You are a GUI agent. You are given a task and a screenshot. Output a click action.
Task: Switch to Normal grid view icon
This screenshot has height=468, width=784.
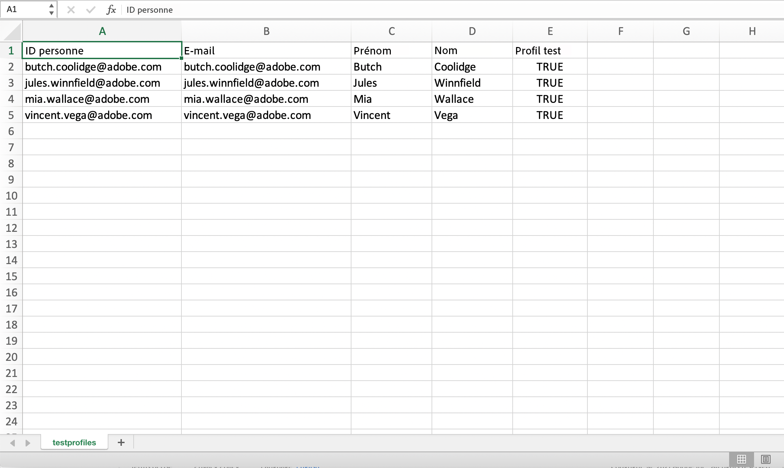pyautogui.click(x=741, y=459)
